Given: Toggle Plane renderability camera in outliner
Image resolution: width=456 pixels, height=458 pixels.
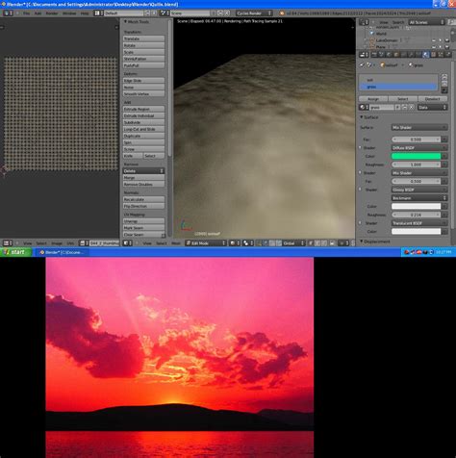Looking at the screenshot, I should [446, 47].
